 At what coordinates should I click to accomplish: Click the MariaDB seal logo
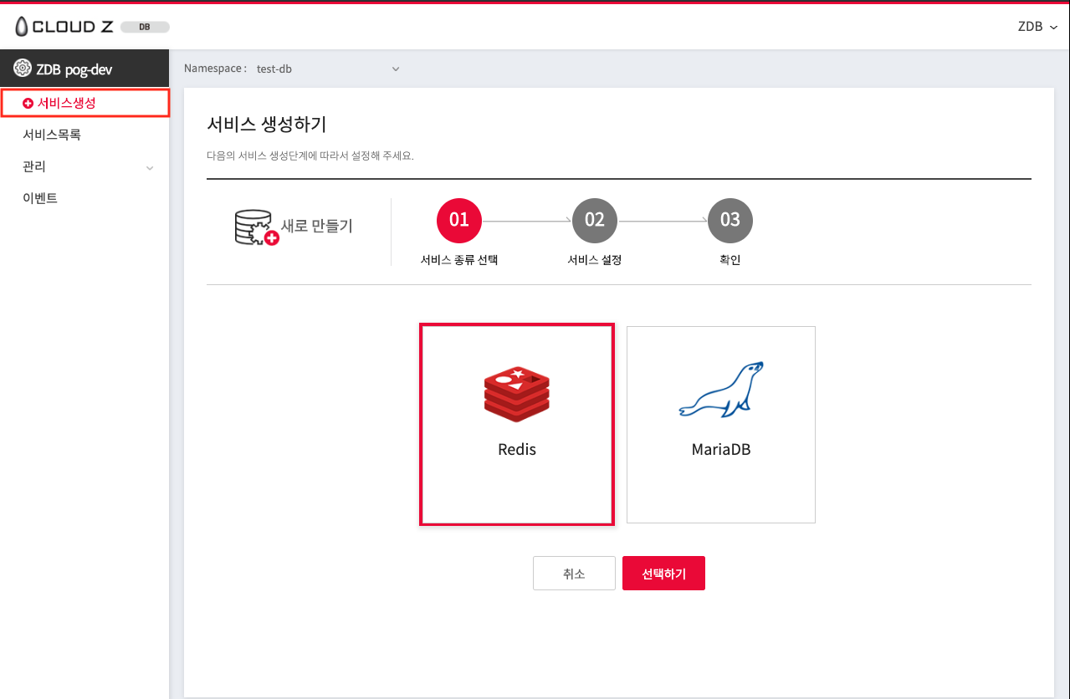pyautogui.click(x=721, y=390)
